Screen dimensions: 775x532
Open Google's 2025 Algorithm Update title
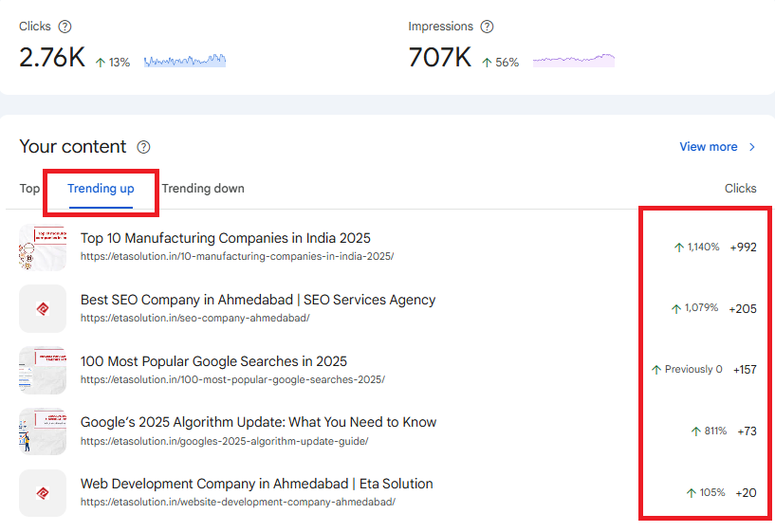tap(259, 422)
